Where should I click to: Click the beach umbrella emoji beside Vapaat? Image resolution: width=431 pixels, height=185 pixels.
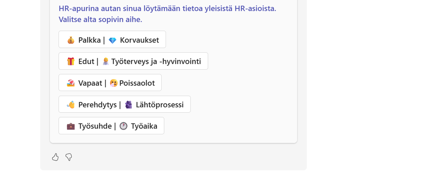[x=71, y=83]
